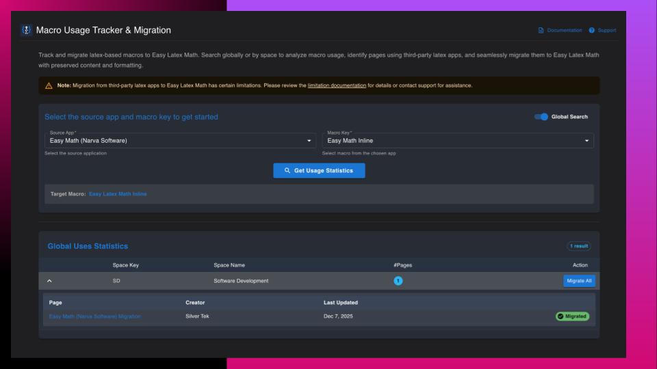The width and height of the screenshot is (657, 369).
Task: Click the green checkmark in Migrated badge
Action: coord(561,316)
